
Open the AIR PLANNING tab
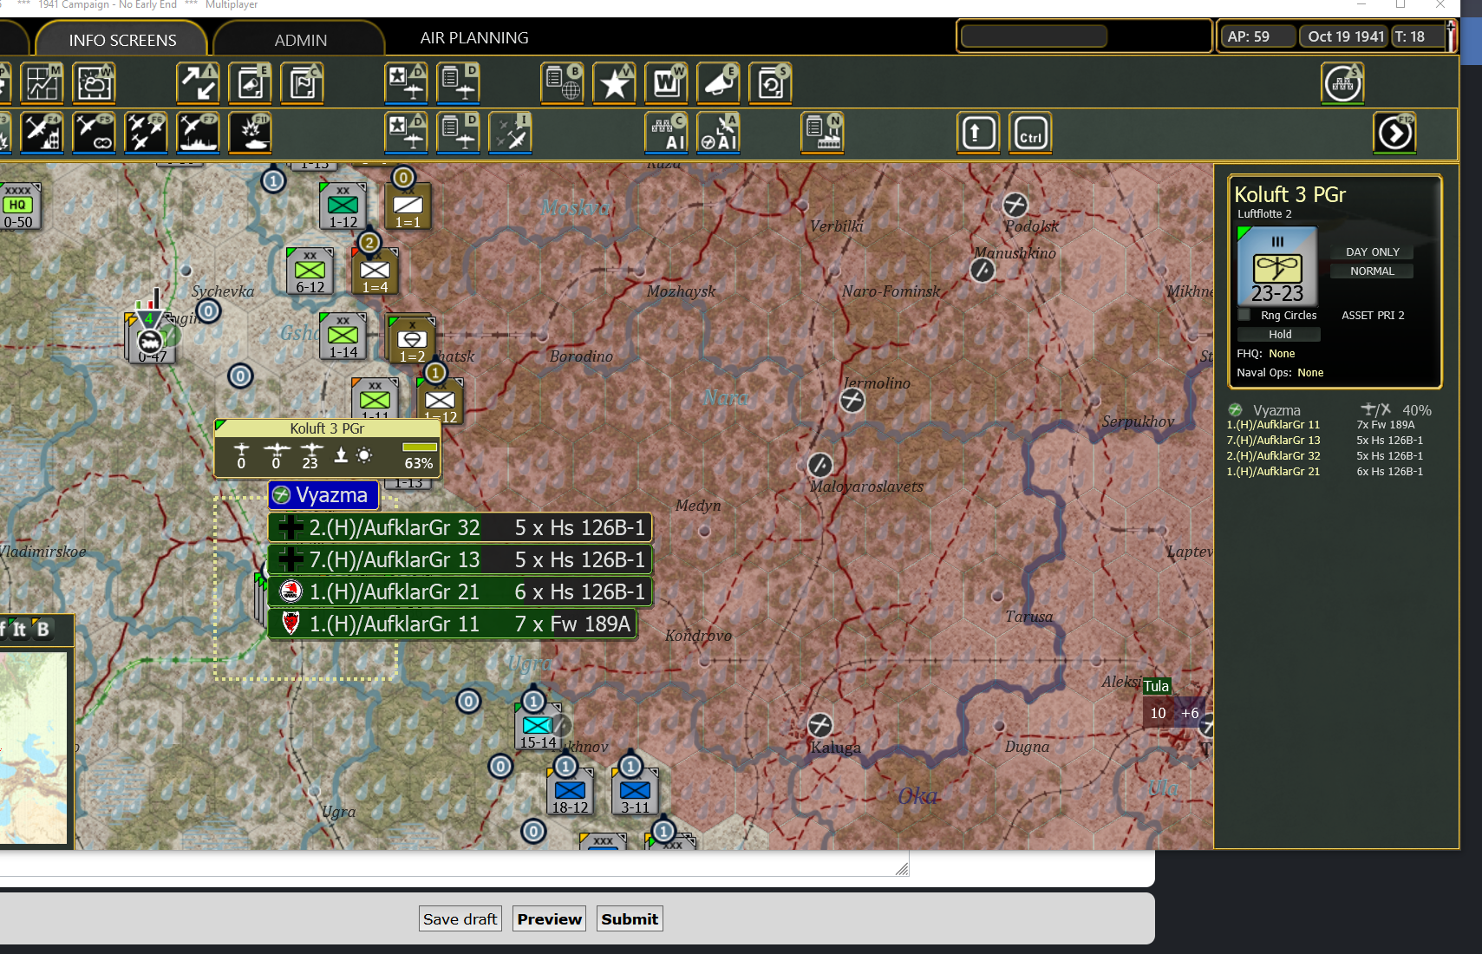click(474, 38)
